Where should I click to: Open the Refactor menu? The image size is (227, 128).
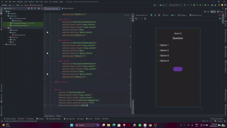tap(32, 2)
